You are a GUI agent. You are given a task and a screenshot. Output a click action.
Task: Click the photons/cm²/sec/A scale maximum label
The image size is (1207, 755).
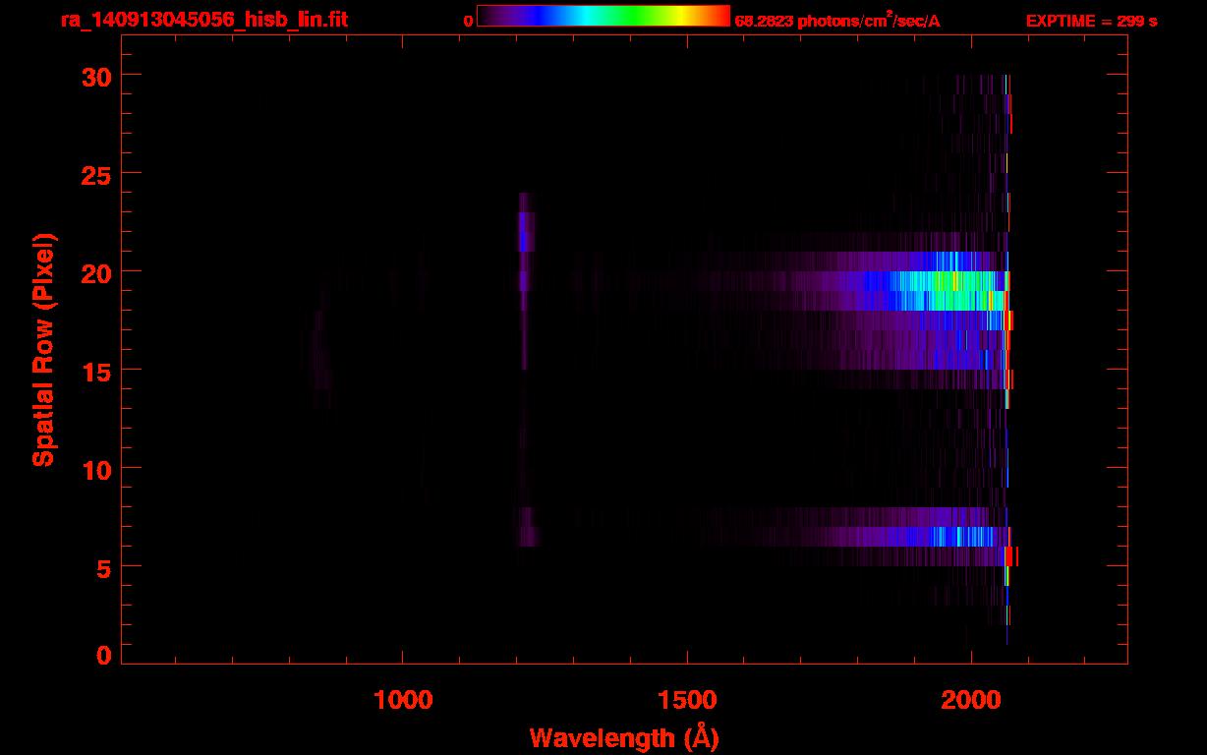pyautogui.click(x=837, y=21)
